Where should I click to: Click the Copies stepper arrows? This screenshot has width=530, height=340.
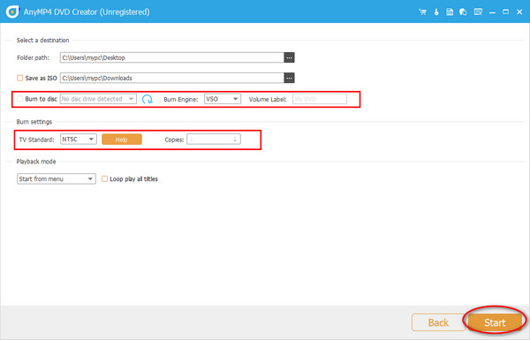coord(235,140)
